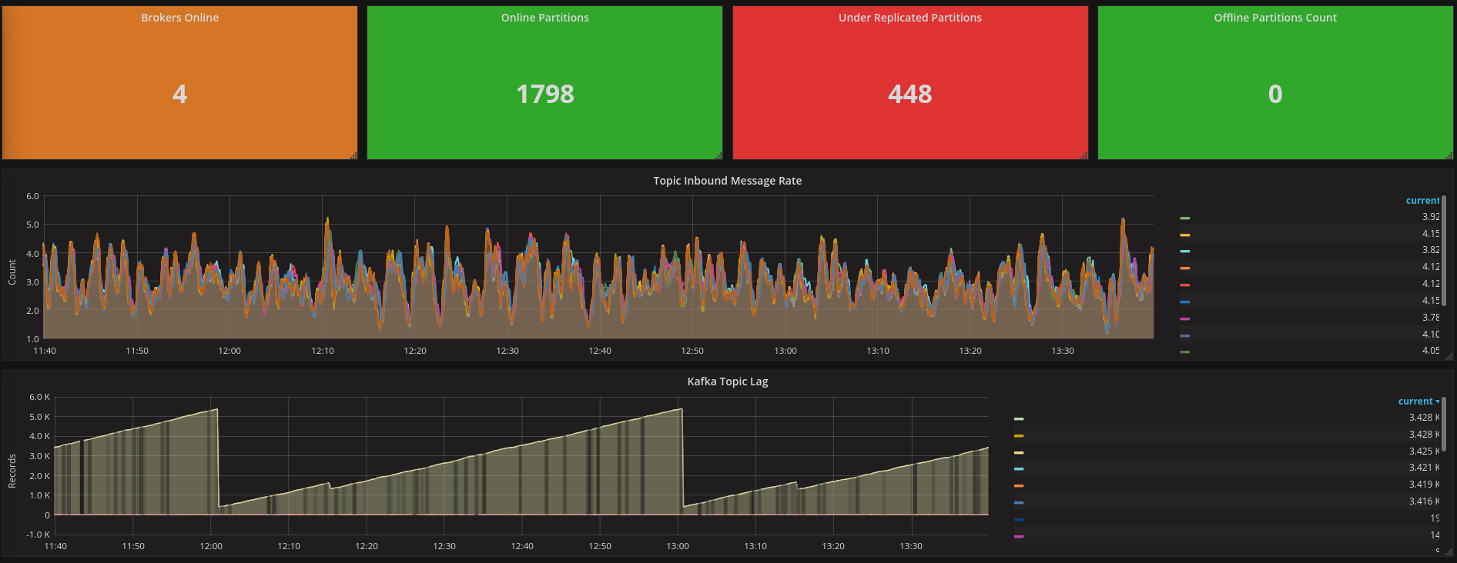Toggle the 3.425 K lag series value
Viewport: 1457px width, 563px height.
1424,451
